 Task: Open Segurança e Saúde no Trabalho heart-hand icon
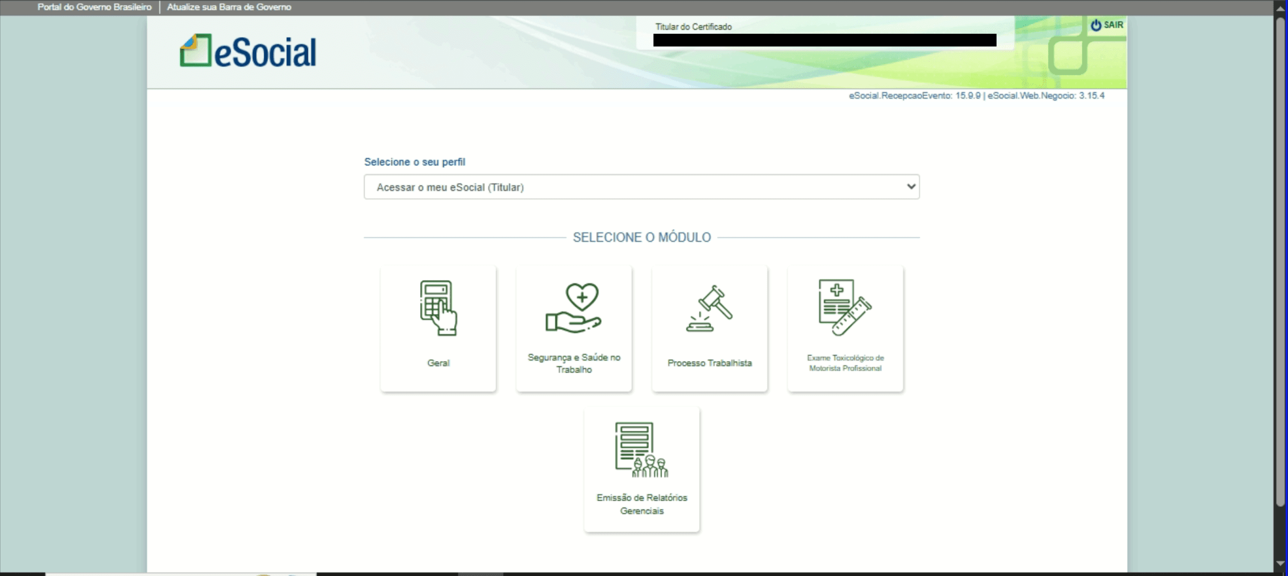[x=574, y=308]
